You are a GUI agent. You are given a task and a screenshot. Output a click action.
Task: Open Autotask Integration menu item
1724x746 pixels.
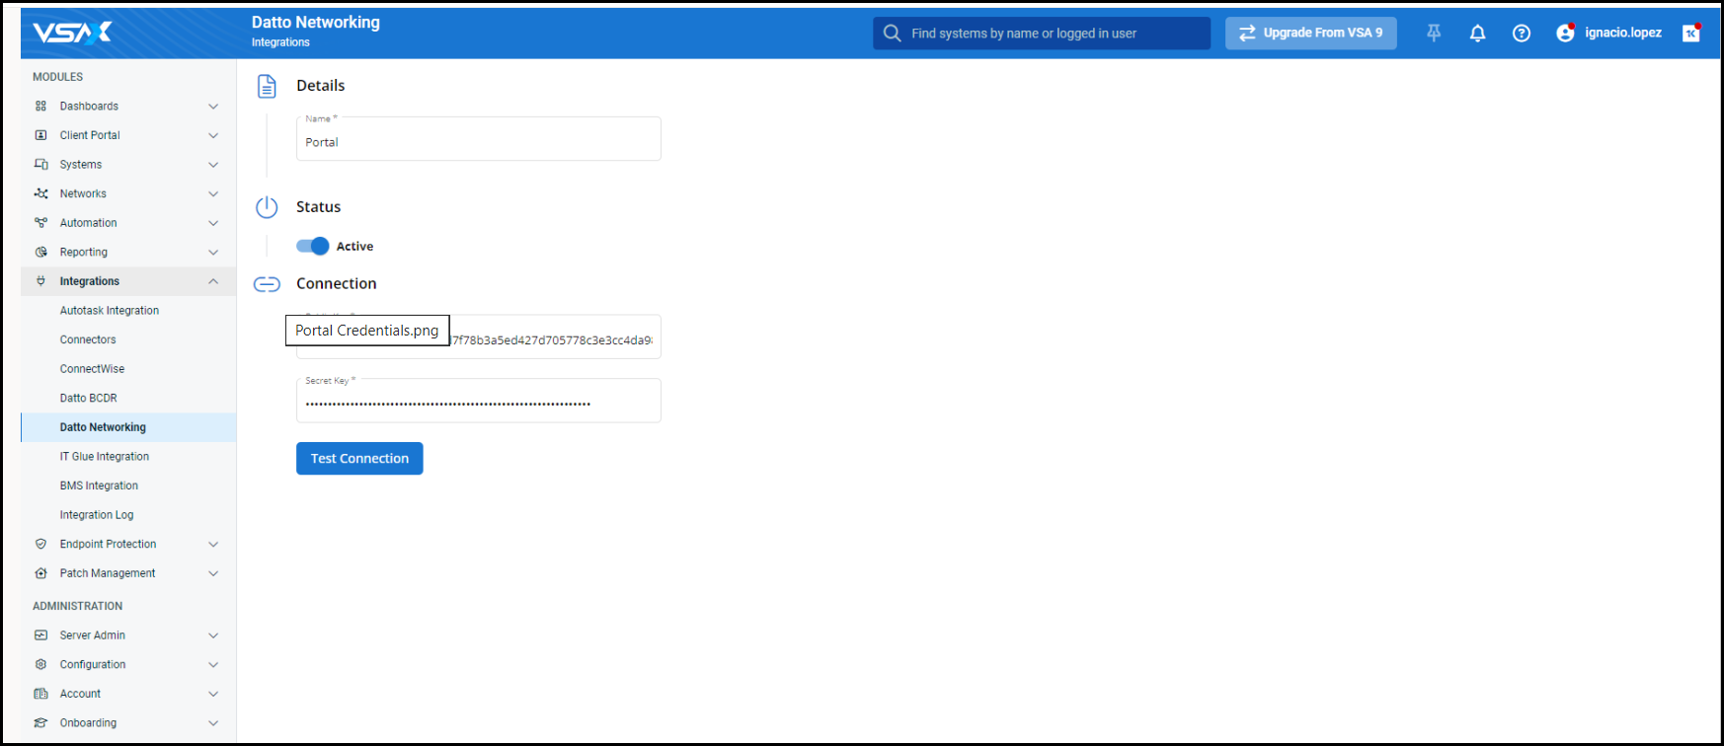pyautogui.click(x=128, y=310)
